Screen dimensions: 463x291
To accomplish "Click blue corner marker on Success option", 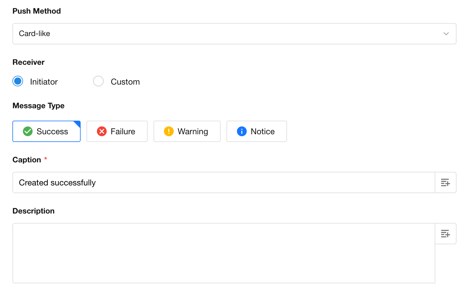I will (78, 124).
